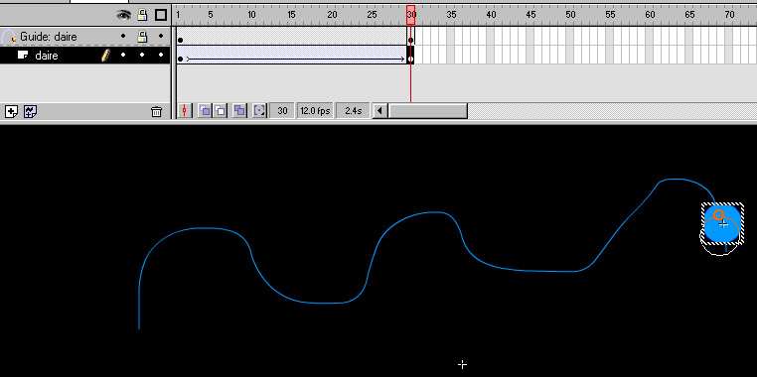Click the Center Frame button

[185, 111]
